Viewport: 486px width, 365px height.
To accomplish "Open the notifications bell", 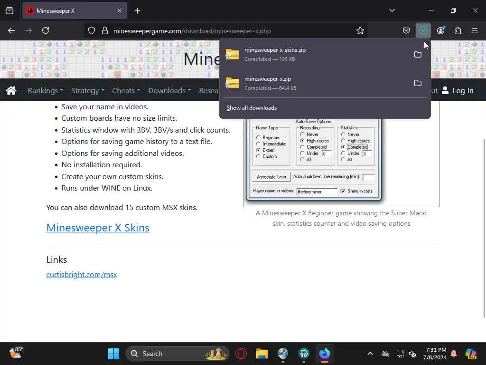I will pyautogui.click(x=454, y=354).
